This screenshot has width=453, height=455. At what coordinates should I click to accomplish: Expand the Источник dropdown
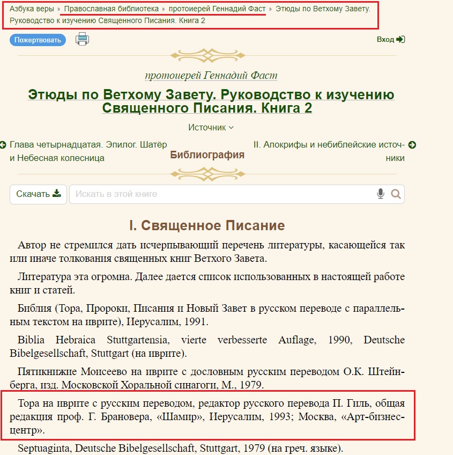click(x=211, y=127)
